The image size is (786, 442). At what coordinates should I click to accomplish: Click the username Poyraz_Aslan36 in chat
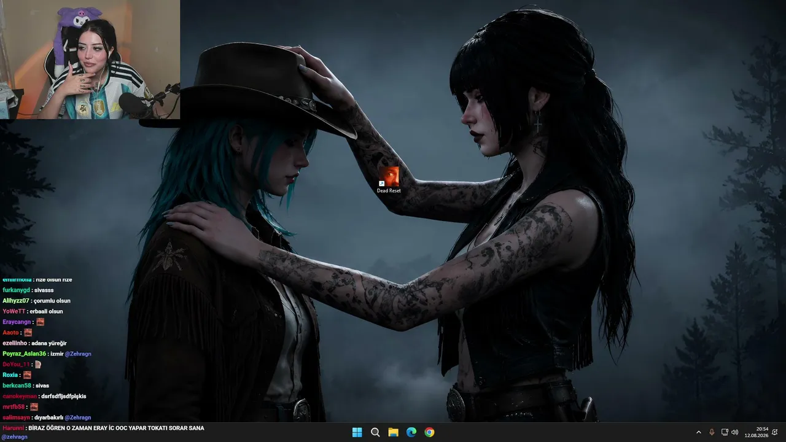pyautogui.click(x=24, y=354)
